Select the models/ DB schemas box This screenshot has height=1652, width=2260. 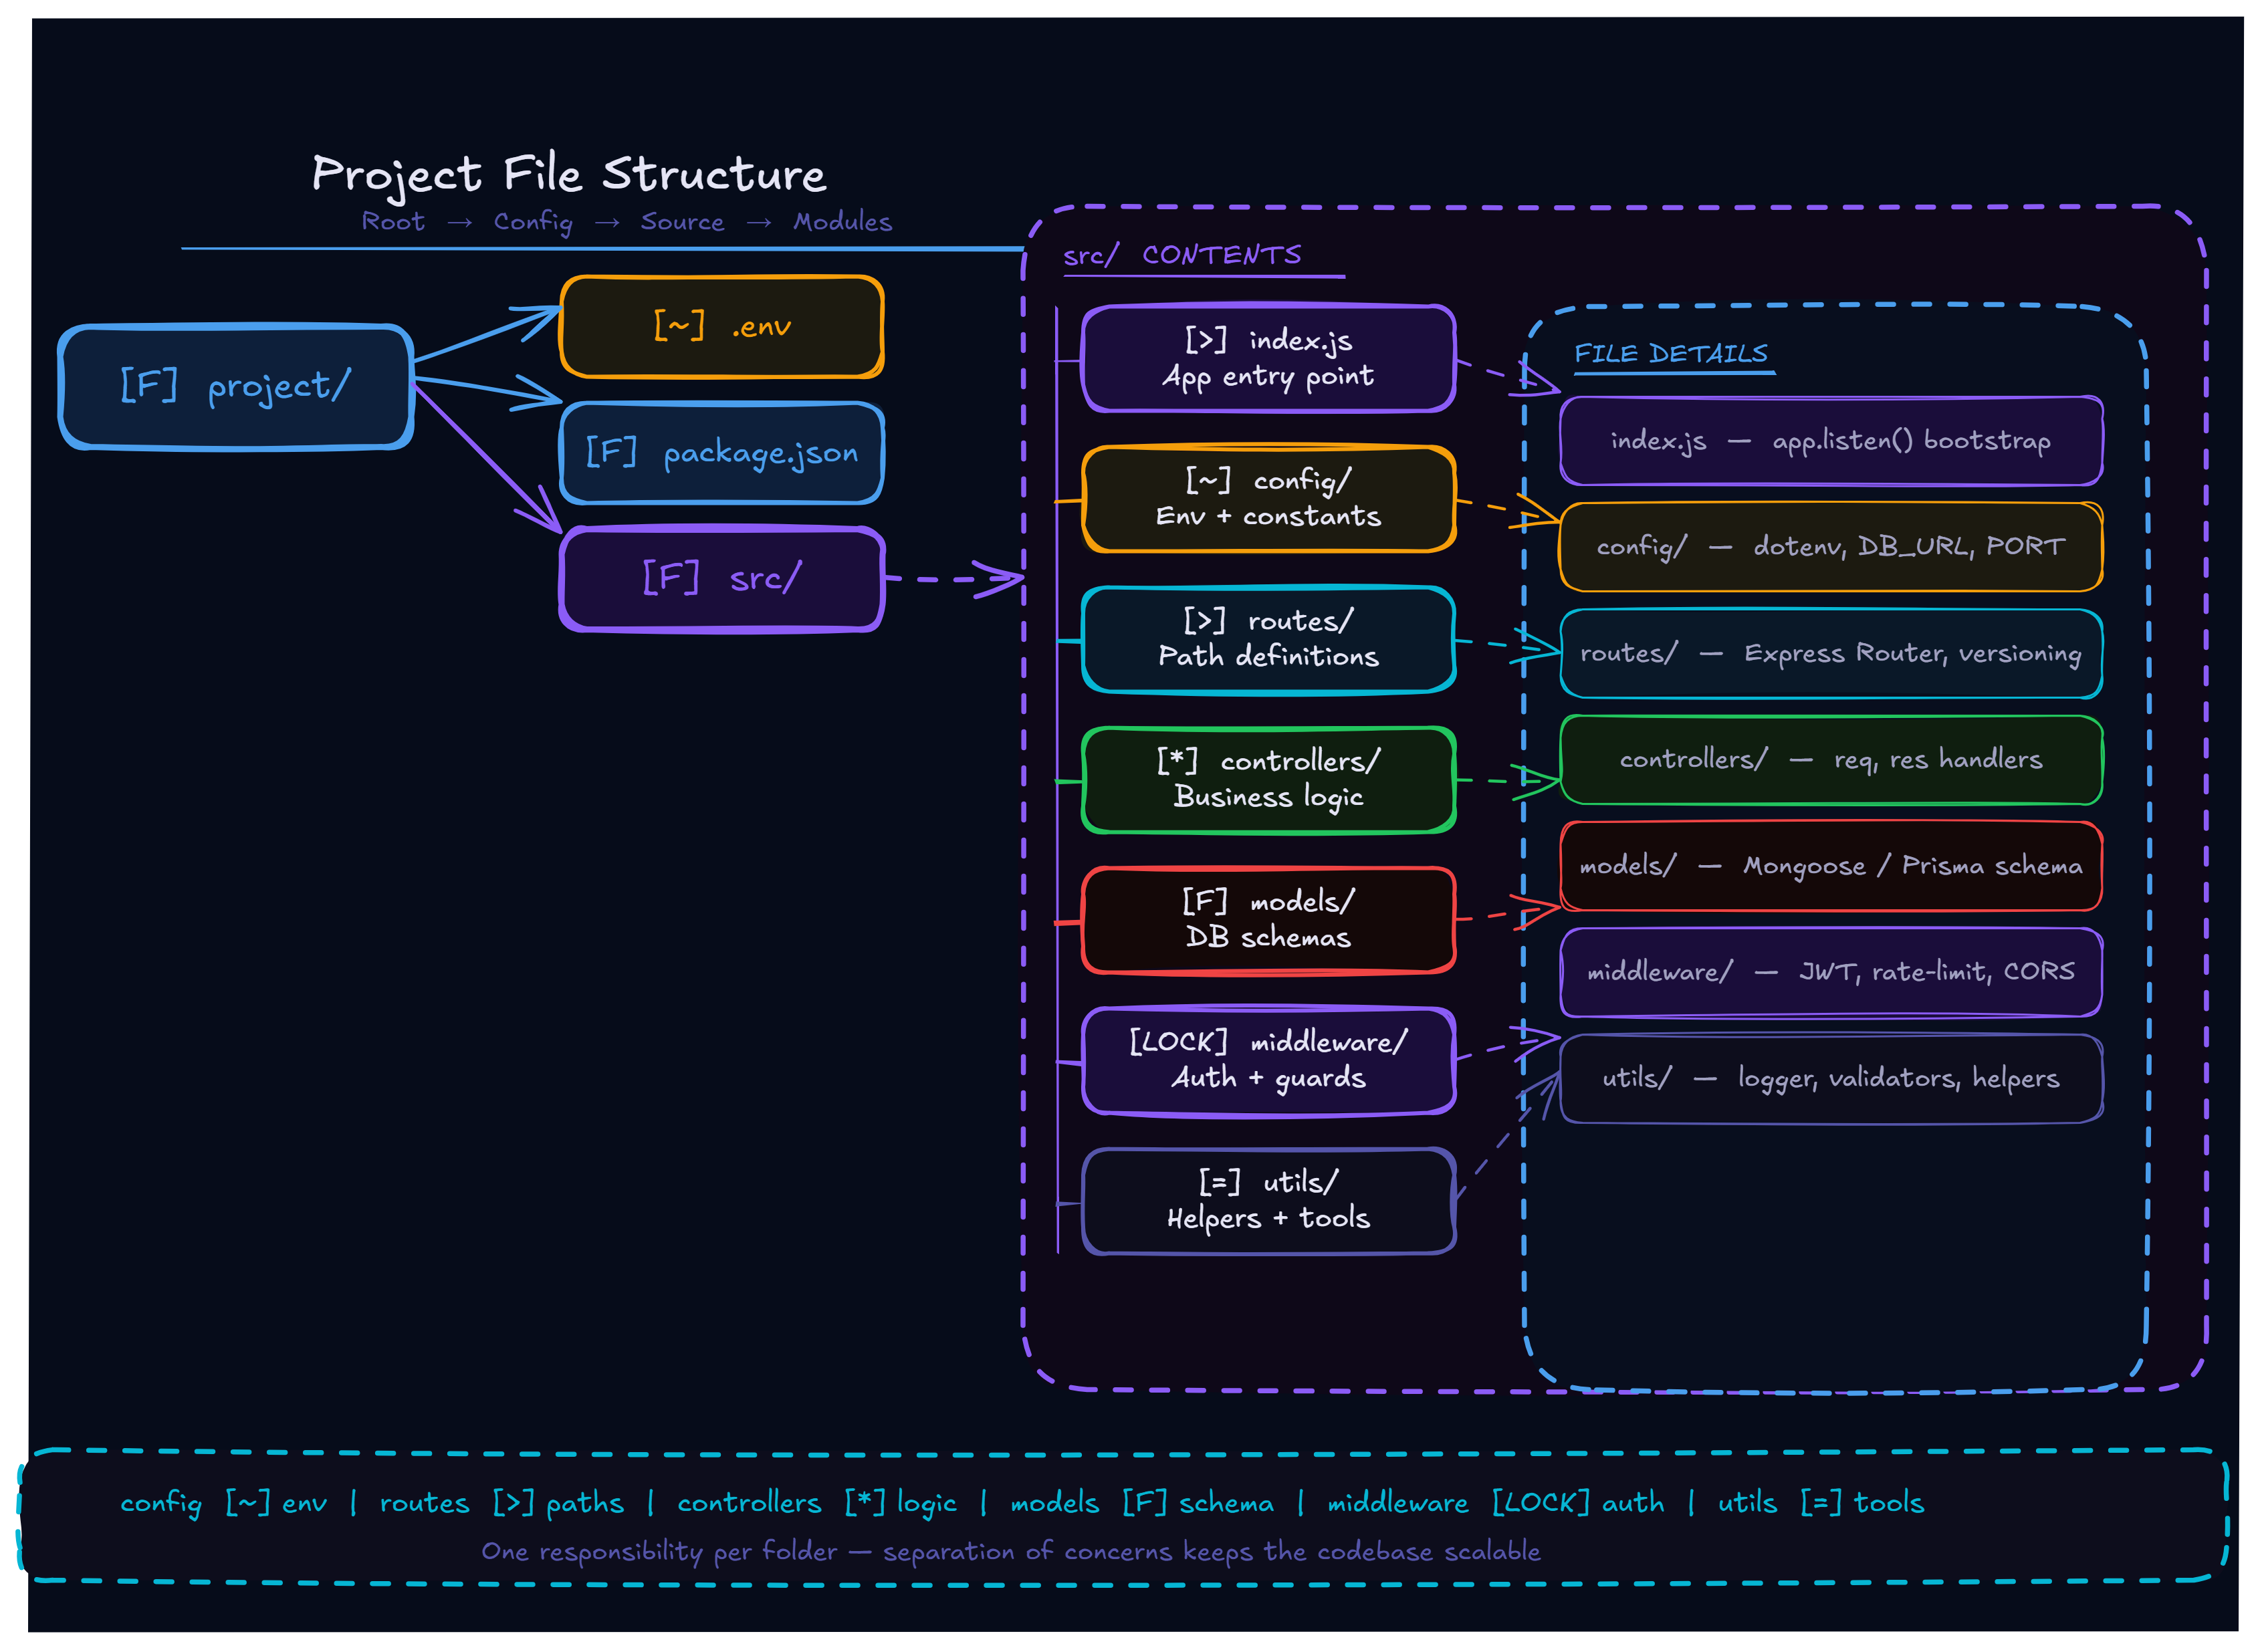click(x=1268, y=920)
